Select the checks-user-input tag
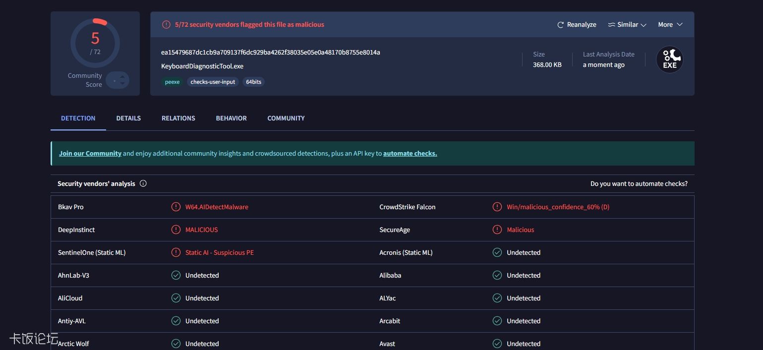Screen dimensions: 763x350 pyautogui.click(x=213, y=82)
